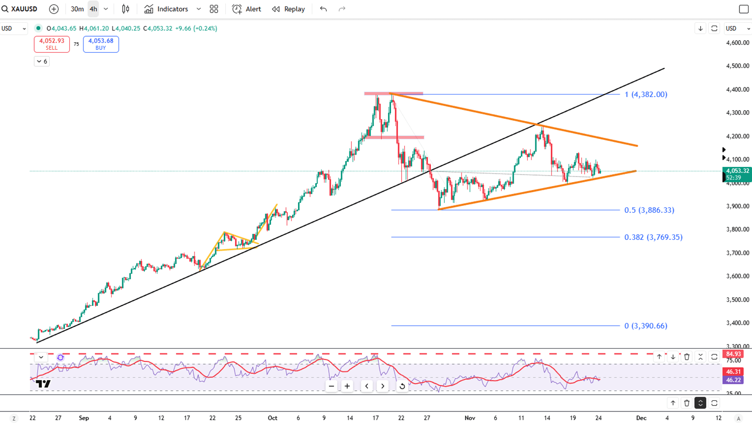Click the add symbol plus icon
Viewport: 752px width, 423px height.
click(x=54, y=9)
